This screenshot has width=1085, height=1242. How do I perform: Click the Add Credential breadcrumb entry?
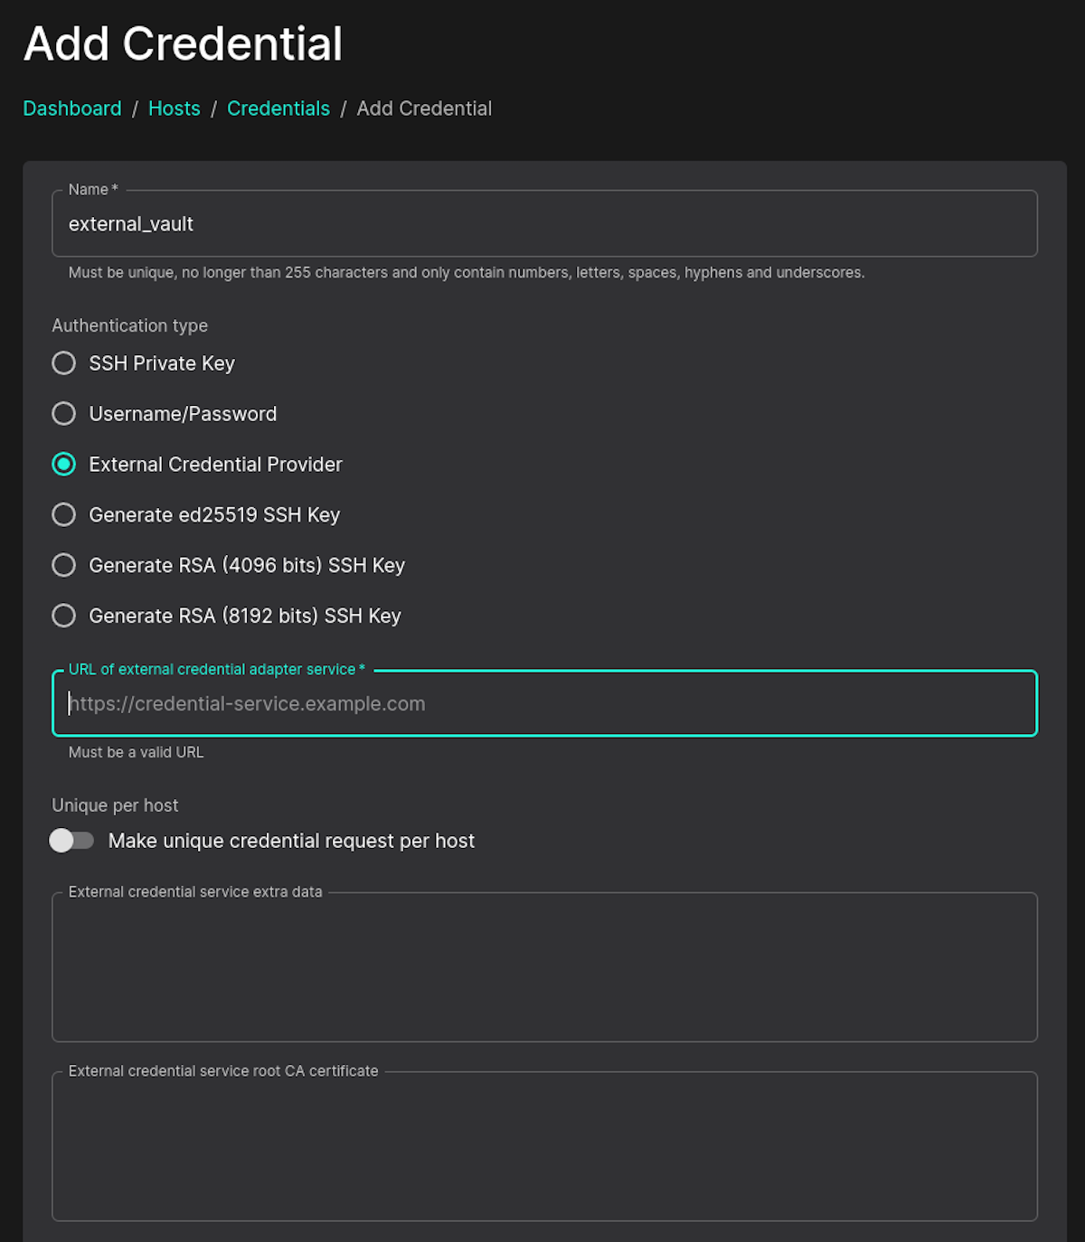click(x=423, y=108)
